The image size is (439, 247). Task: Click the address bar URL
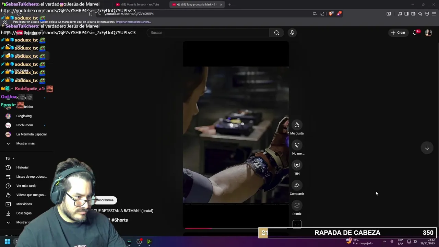click(129, 14)
